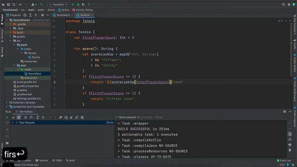Collapse all test results

click(43, 117)
